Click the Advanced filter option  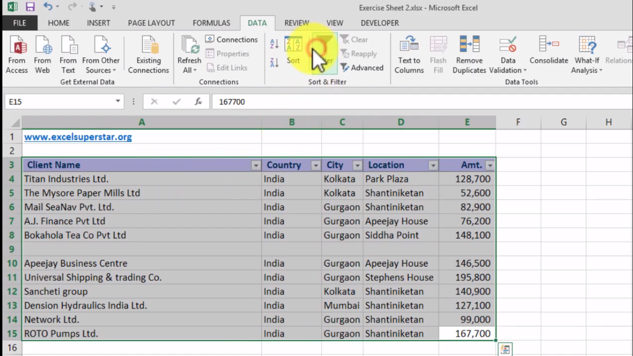click(362, 68)
